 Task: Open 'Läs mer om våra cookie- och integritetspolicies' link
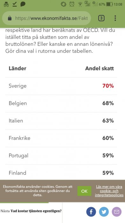109,191
